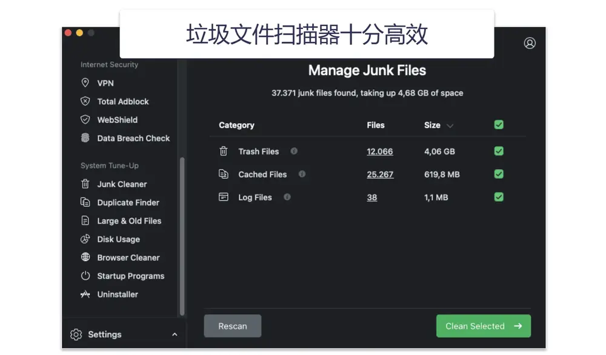Image resolution: width=606 pixels, height=355 pixels.
Task: Click the Cached Files row documents icon
Action: tap(224, 174)
